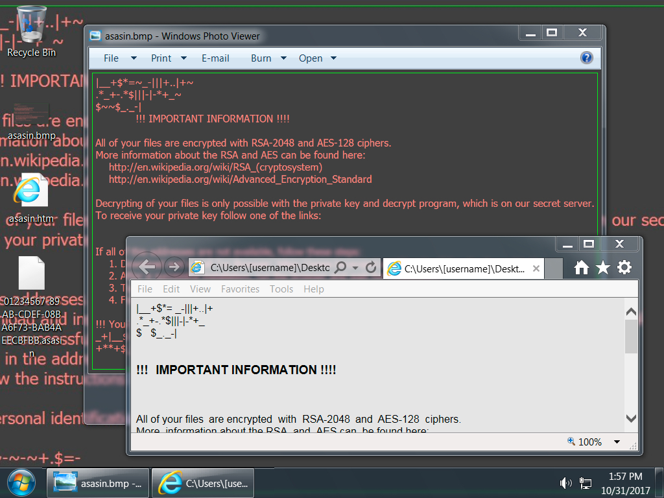Click the Photo Viewer title bar app icon
664x498 pixels.
[95, 36]
